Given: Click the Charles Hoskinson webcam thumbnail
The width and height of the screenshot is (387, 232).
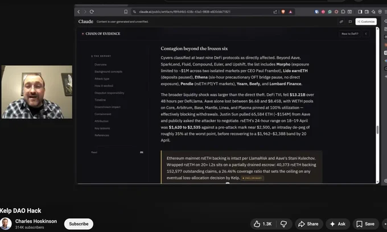Looking at the screenshot, I should click(x=37, y=92).
